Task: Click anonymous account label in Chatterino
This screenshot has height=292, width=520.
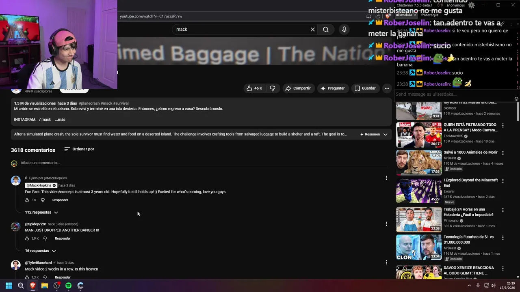Action: 455,5
